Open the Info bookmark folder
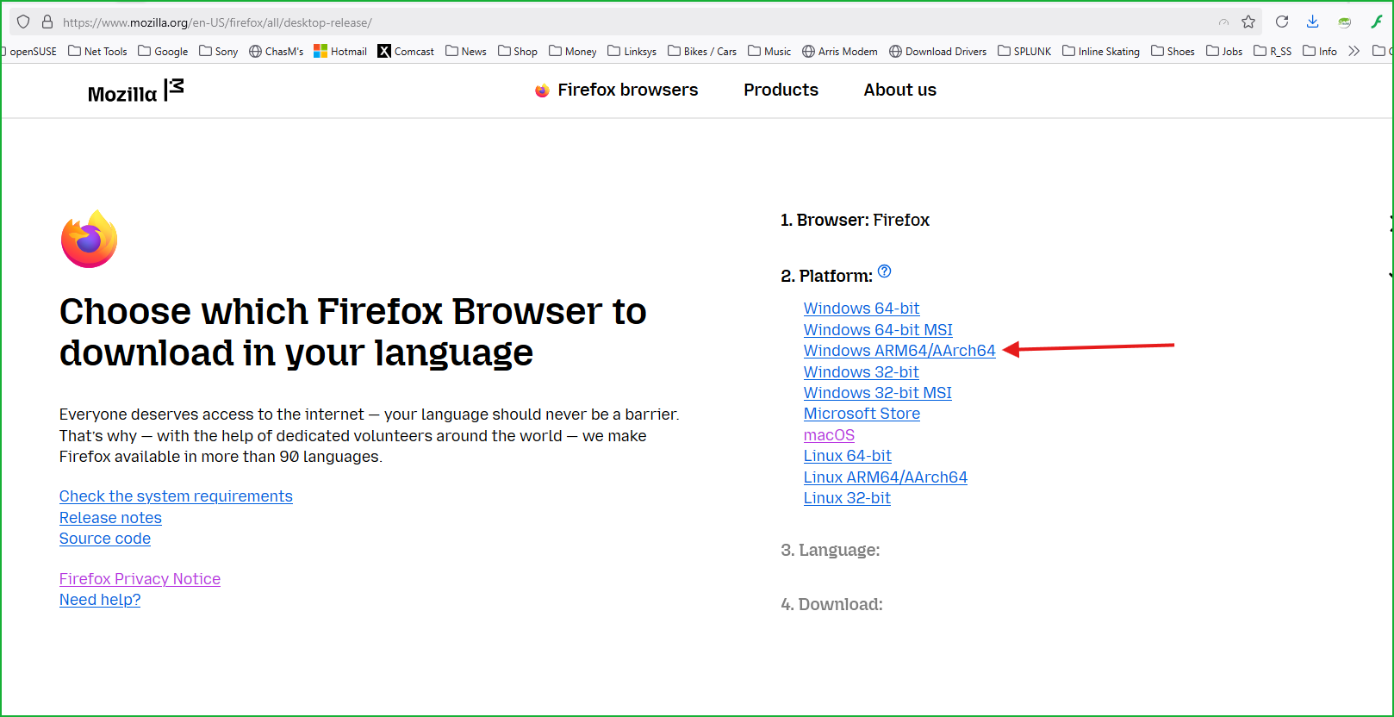 (x=1320, y=51)
